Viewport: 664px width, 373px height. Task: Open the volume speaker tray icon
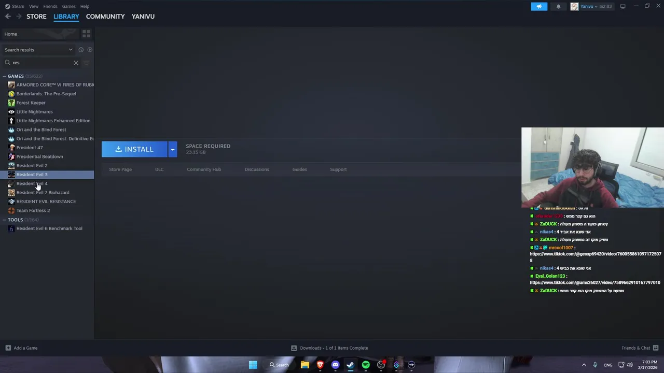coord(629,365)
